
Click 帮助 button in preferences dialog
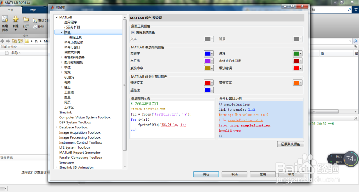coord(291,174)
